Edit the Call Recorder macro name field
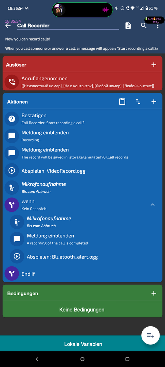This screenshot has height=367, width=165. 68,26
